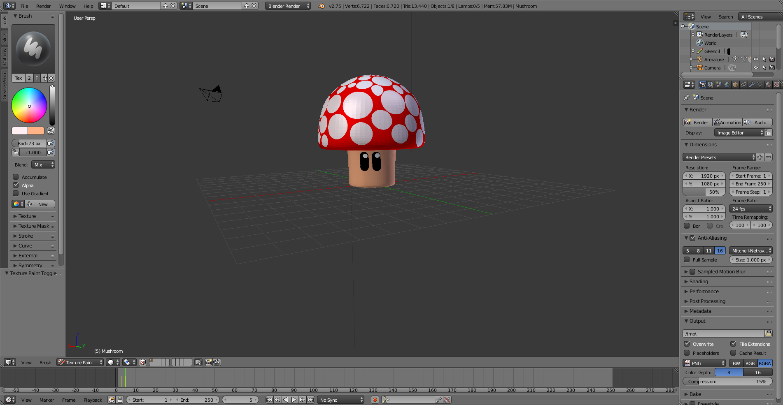Open the Texture Paint mode dropdown

pyautogui.click(x=80, y=362)
